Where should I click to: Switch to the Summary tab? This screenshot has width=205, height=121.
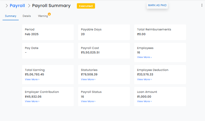[x=10, y=16]
